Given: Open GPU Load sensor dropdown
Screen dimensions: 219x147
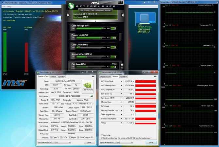Looking at the screenshot, I should 121,106.
